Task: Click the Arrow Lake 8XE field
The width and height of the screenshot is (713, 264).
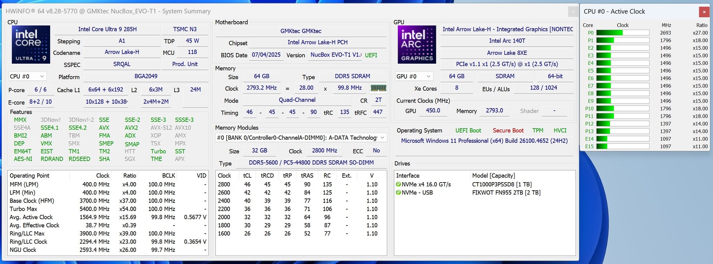Action: coord(507,53)
